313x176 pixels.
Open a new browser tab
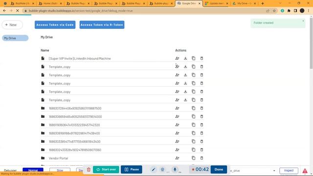click(x=263, y=3)
